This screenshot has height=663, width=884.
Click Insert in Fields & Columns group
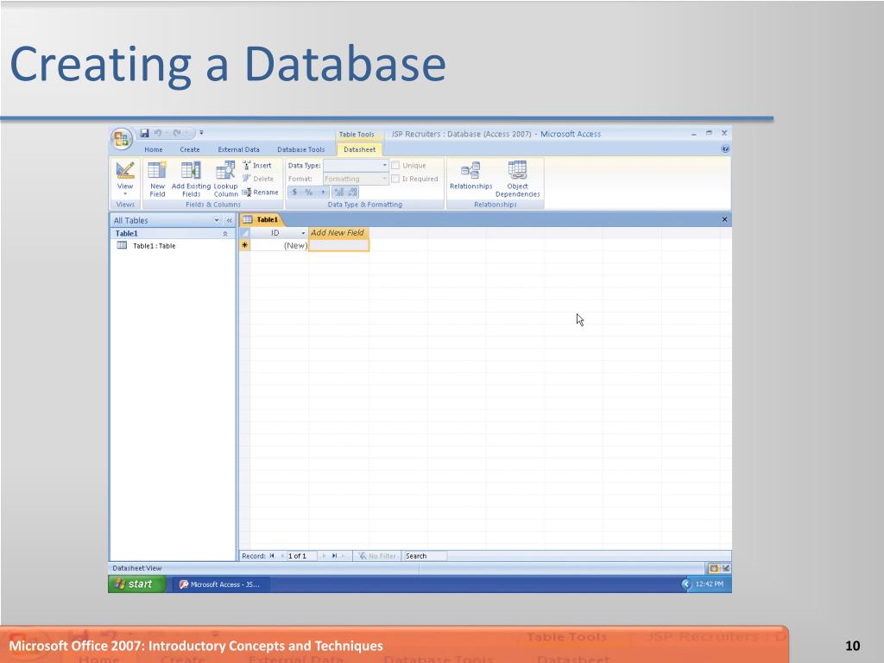(257, 165)
